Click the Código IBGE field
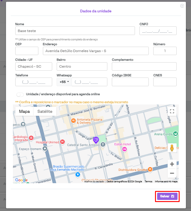This screenshot has width=191, height=211. 130,82
